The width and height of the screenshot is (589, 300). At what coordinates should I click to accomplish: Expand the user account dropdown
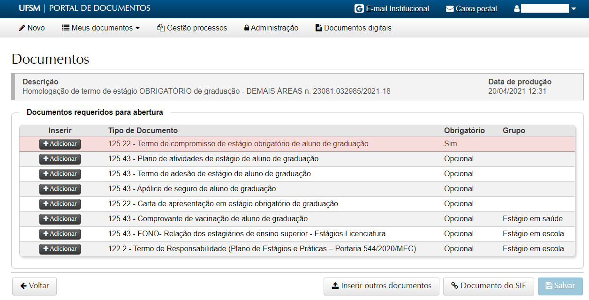[x=545, y=8]
